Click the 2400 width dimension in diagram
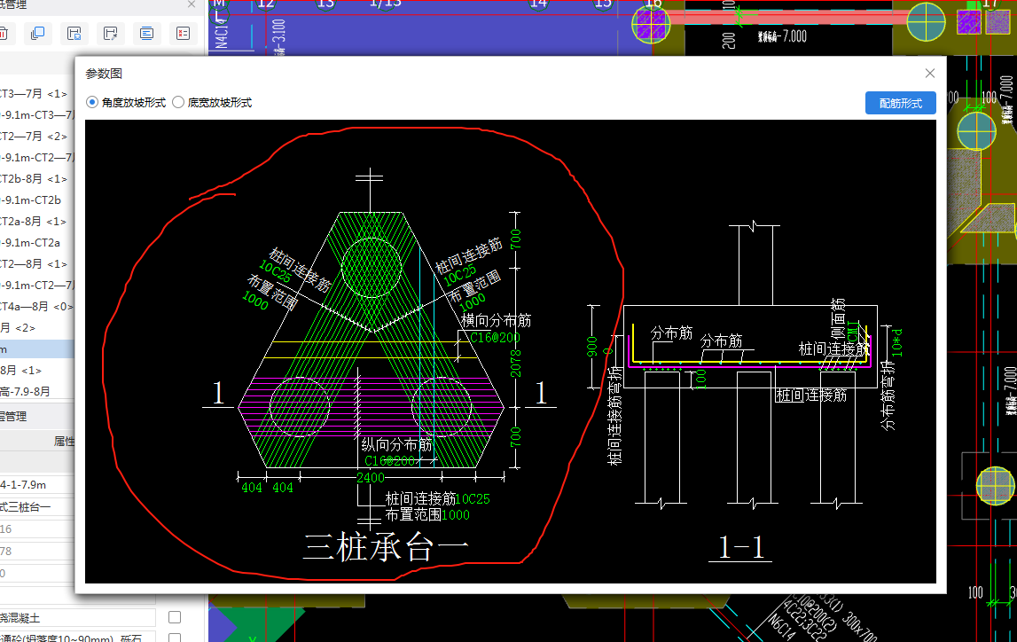The height and width of the screenshot is (642, 1017). 371,478
